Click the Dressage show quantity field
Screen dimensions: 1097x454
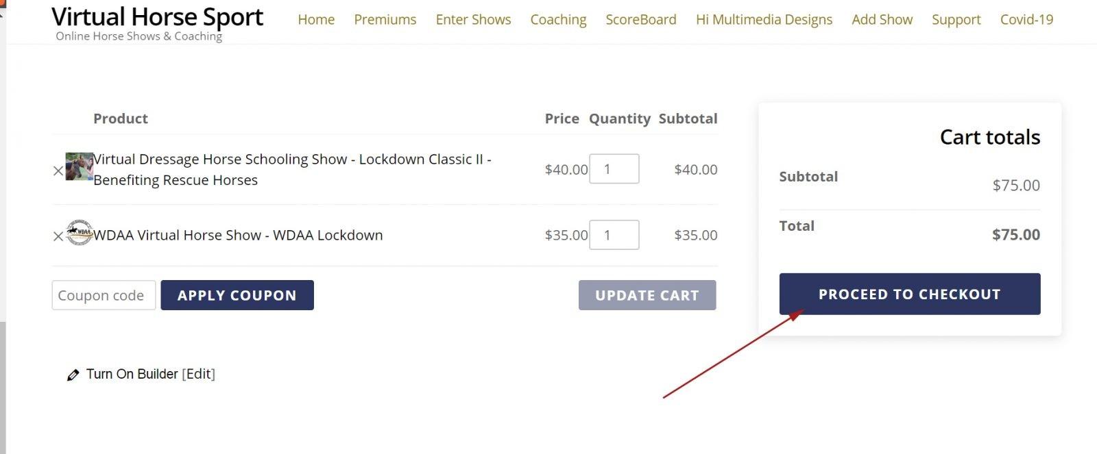(x=614, y=169)
